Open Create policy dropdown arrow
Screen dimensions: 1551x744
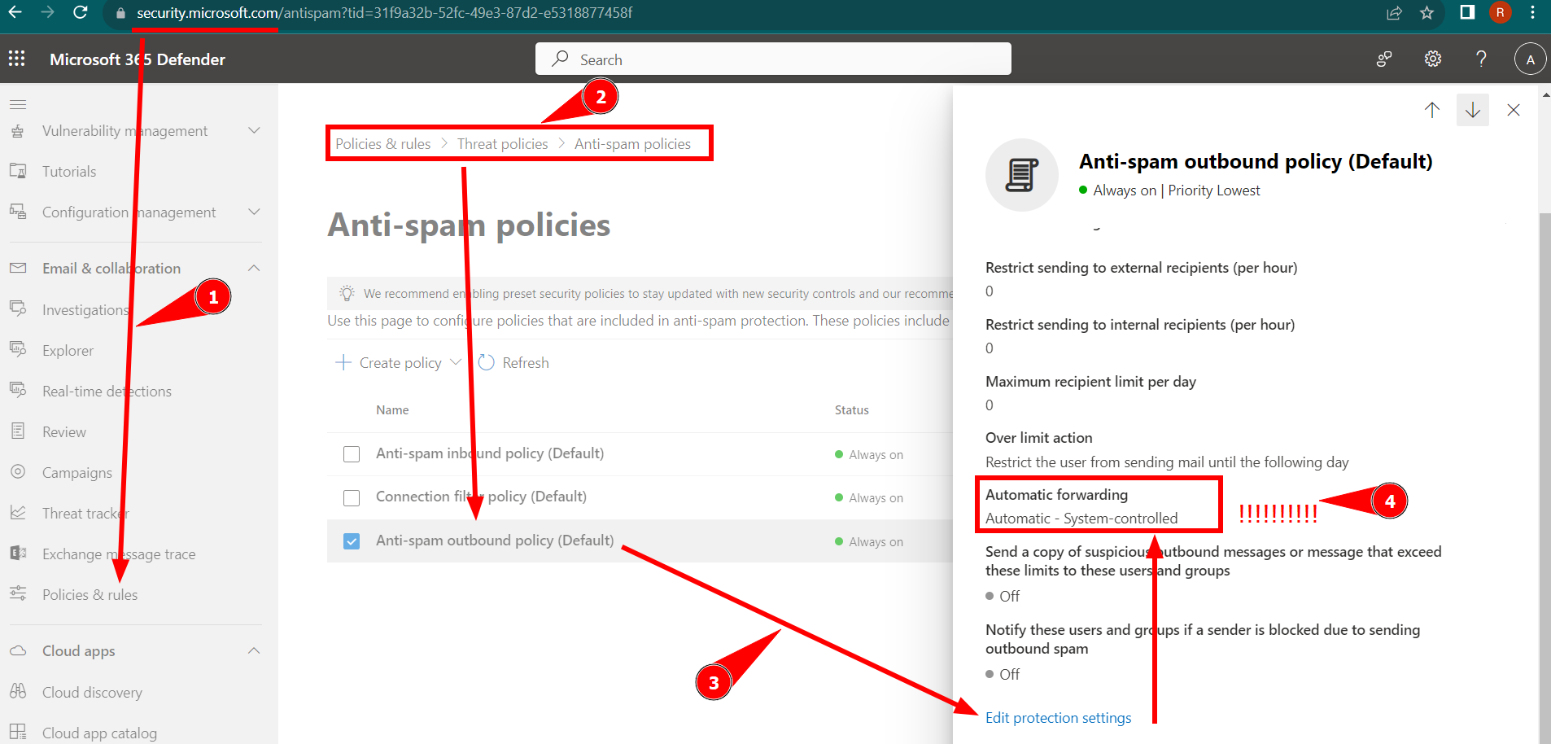[456, 362]
